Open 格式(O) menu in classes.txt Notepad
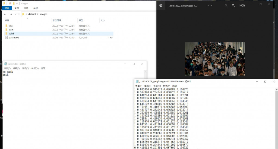Viewport: 278px width, 149px height. click(26, 68)
